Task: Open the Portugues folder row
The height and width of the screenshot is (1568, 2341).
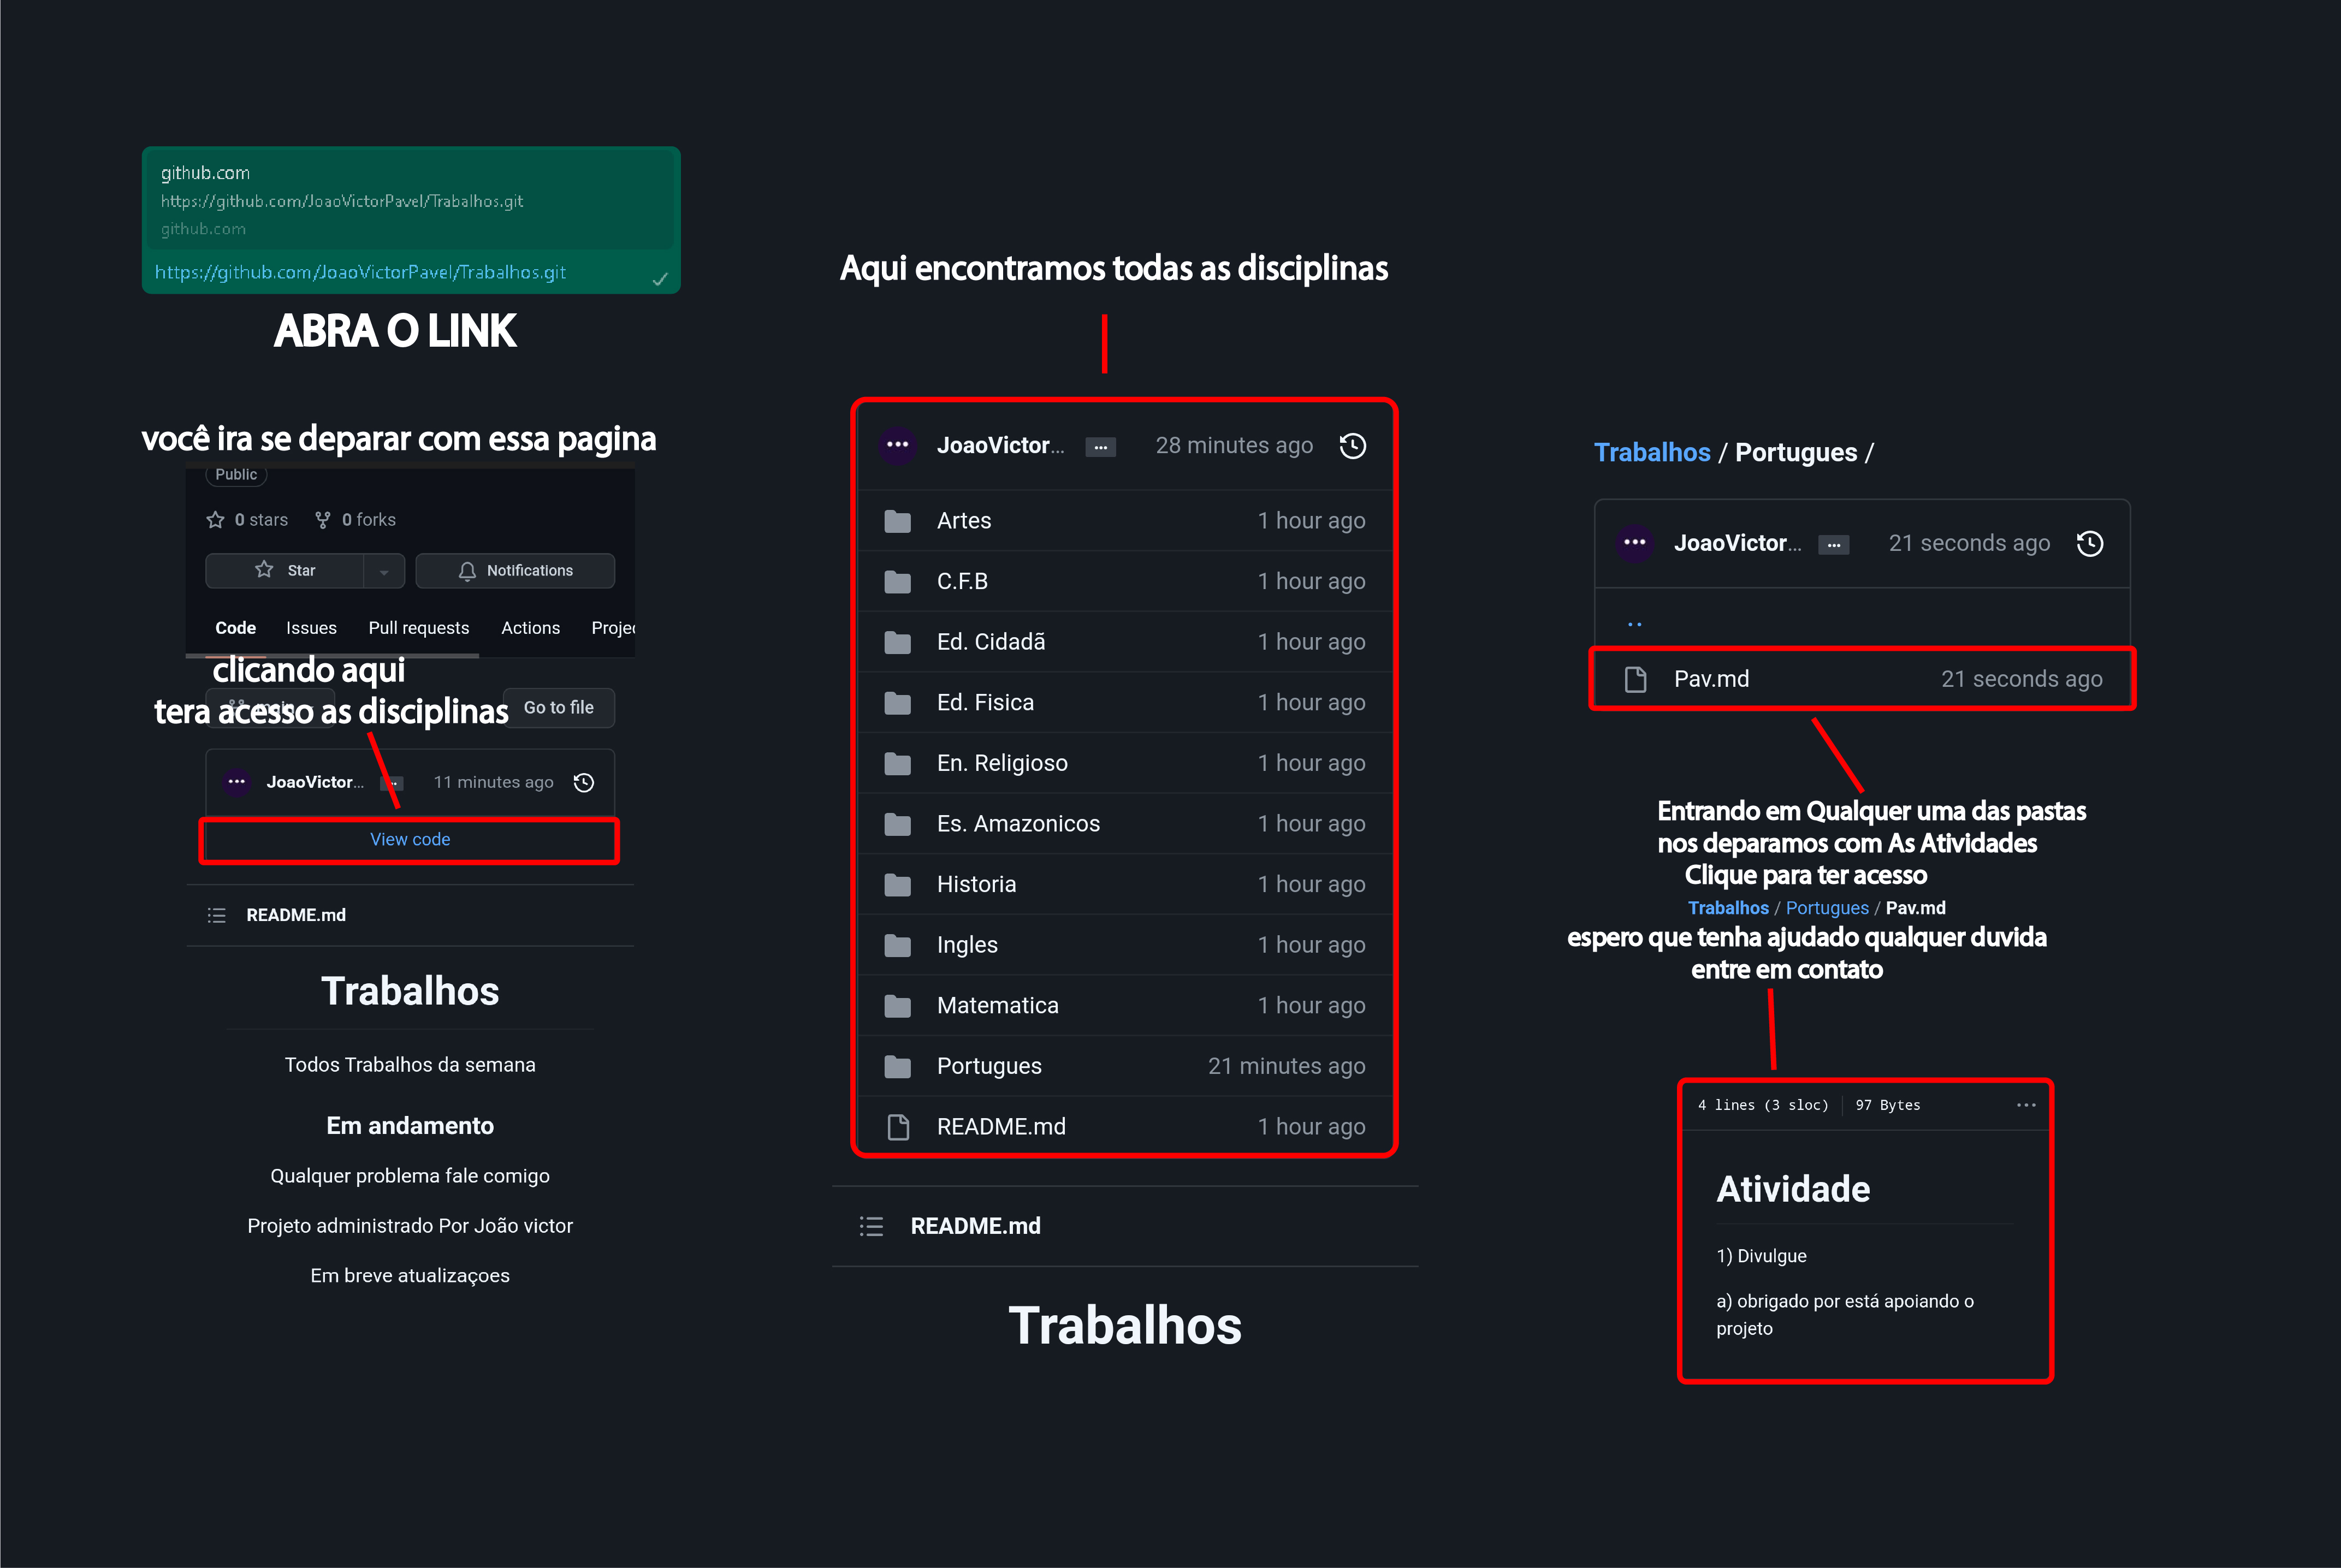Action: point(989,1065)
